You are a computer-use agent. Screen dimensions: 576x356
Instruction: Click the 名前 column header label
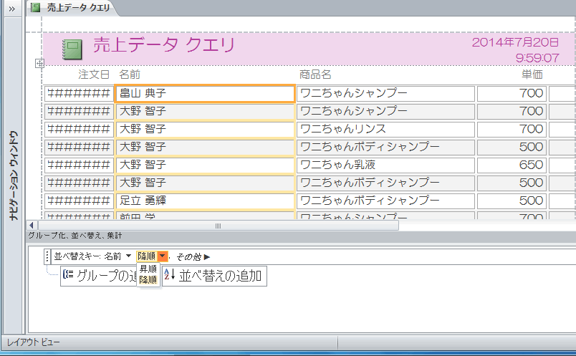[x=130, y=74]
